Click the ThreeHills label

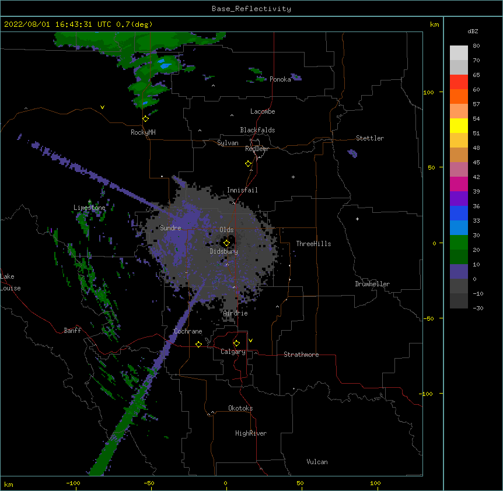pos(313,244)
